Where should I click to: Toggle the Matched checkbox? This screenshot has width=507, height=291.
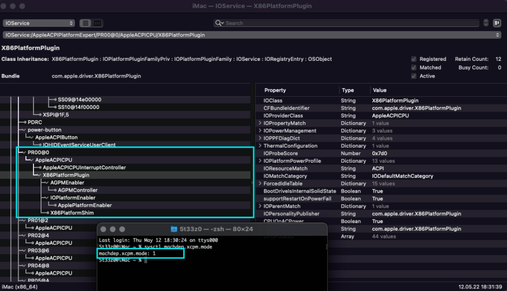point(414,67)
